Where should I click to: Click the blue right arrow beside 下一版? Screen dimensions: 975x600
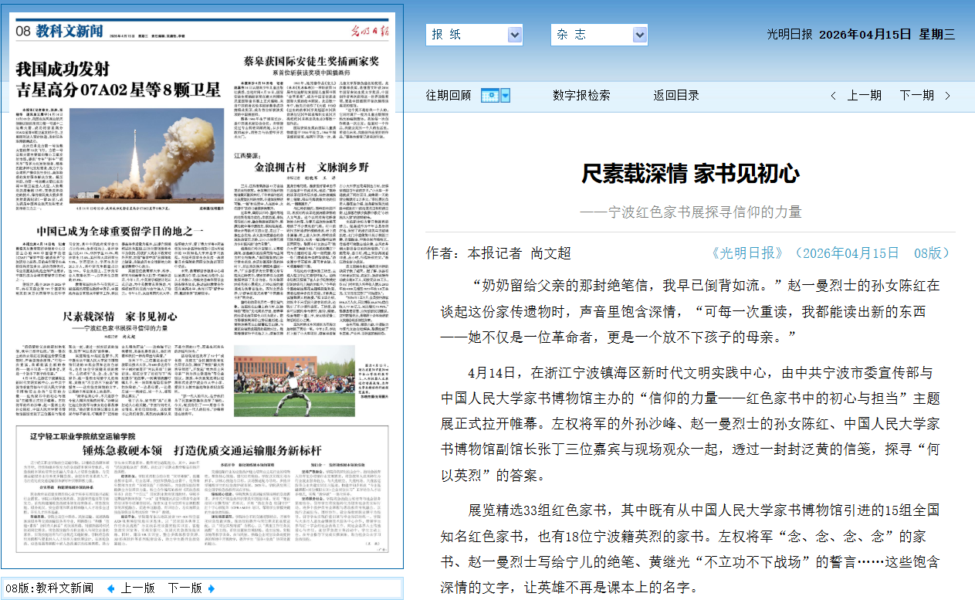coord(211,588)
